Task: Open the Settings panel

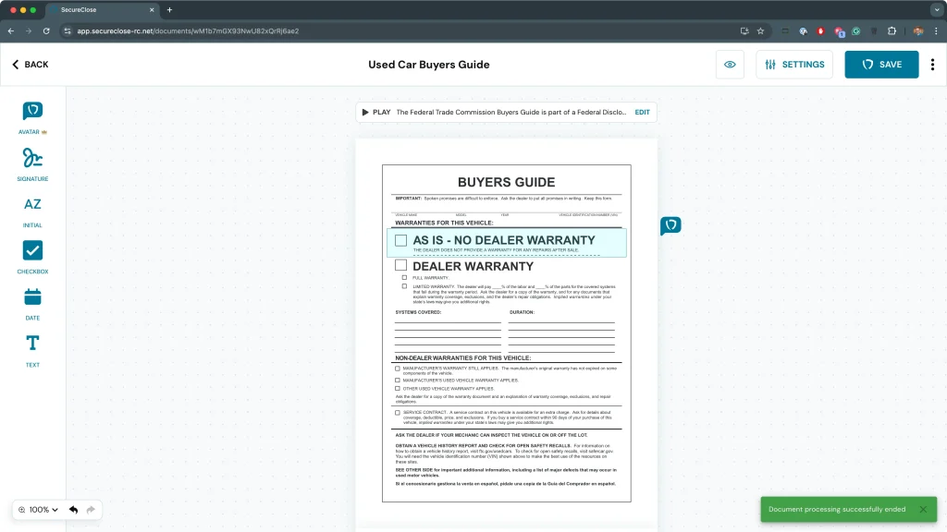Action: click(793, 65)
